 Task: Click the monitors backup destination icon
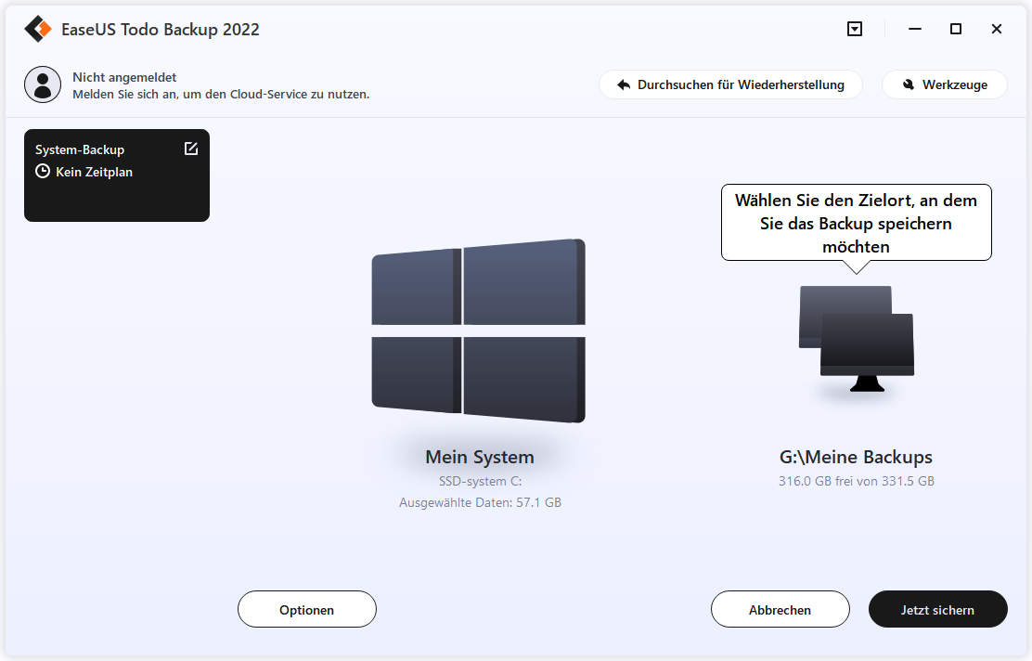point(857,339)
